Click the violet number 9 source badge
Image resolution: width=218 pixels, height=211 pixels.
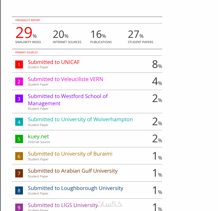click(x=19, y=207)
